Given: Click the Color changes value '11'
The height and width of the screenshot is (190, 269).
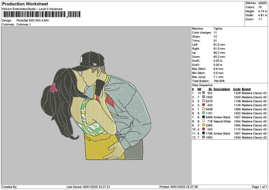Looking at the screenshot, I should coord(215,33).
